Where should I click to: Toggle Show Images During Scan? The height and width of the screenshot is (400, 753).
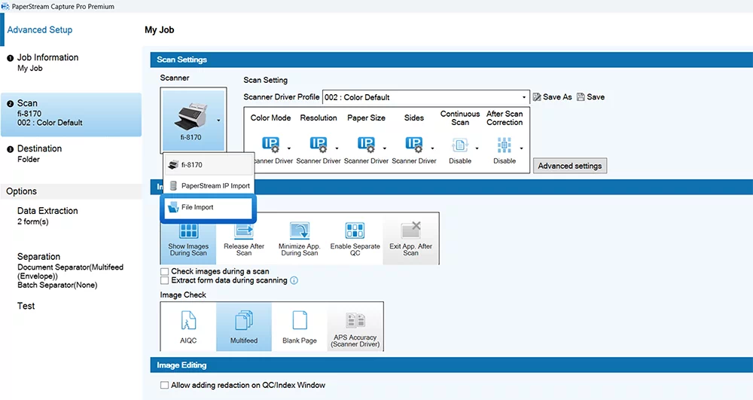click(x=188, y=239)
